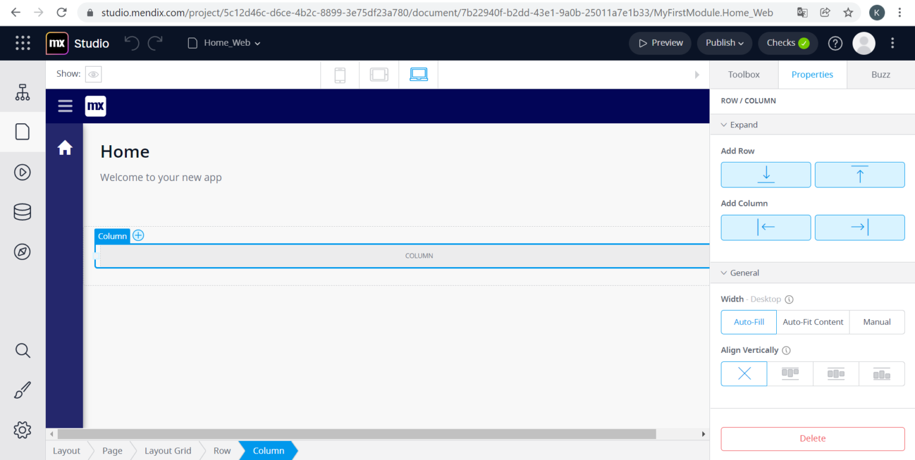Viewport: 915px width, 460px height.
Task: Switch to tablet preview mode
Action: [379, 74]
